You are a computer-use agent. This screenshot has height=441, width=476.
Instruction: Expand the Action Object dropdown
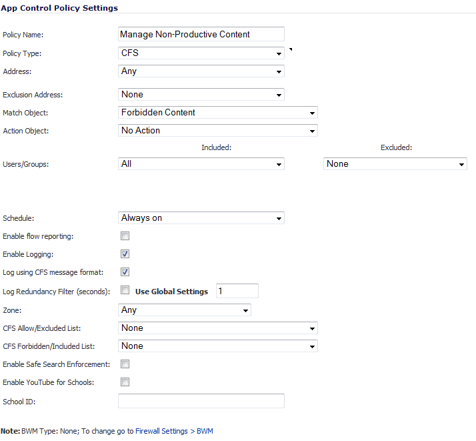click(217, 130)
